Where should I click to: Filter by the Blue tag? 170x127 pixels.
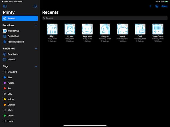pyautogui.click(x=20, y=78)
